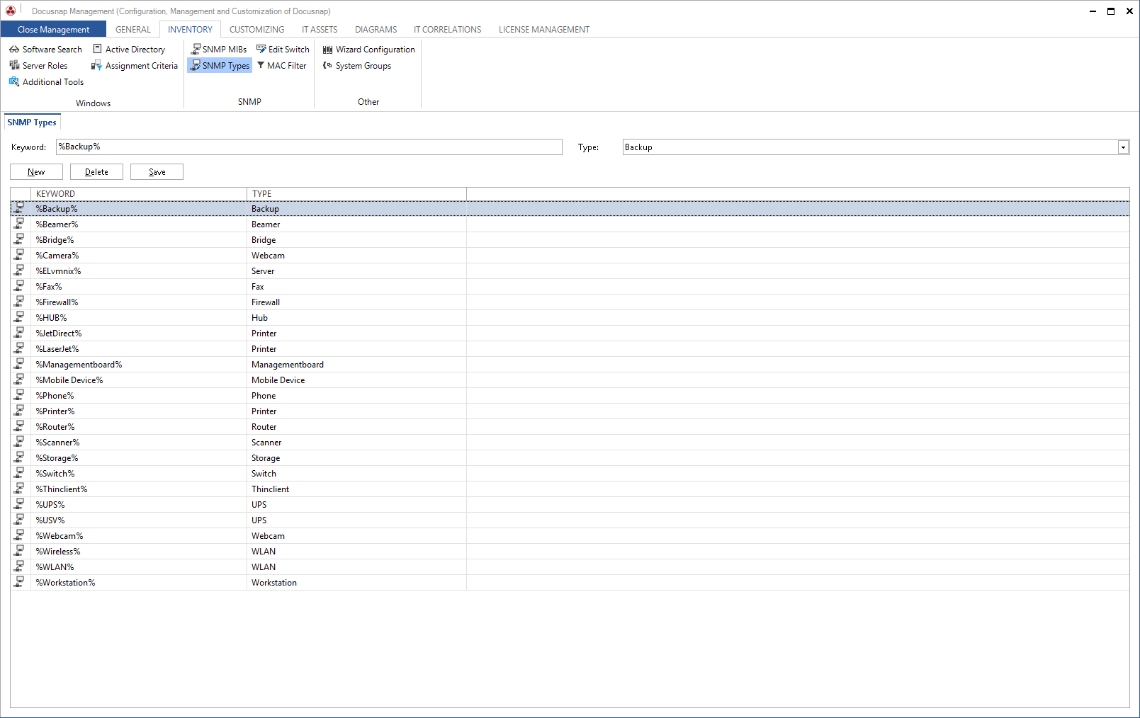Screen dimensions: 1140x718
Task: Click device icon of %ELvmnix% row
Action: coord(20,270)
